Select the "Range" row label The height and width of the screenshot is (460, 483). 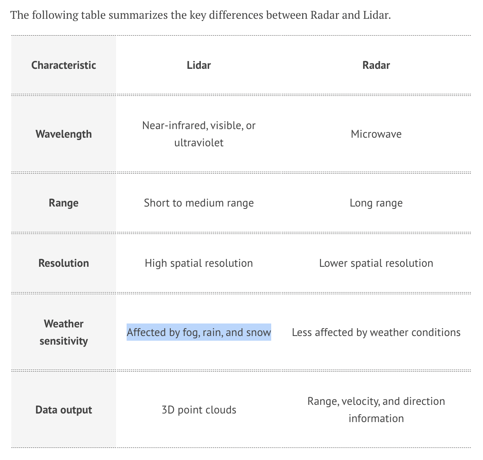tap(64, 203)
